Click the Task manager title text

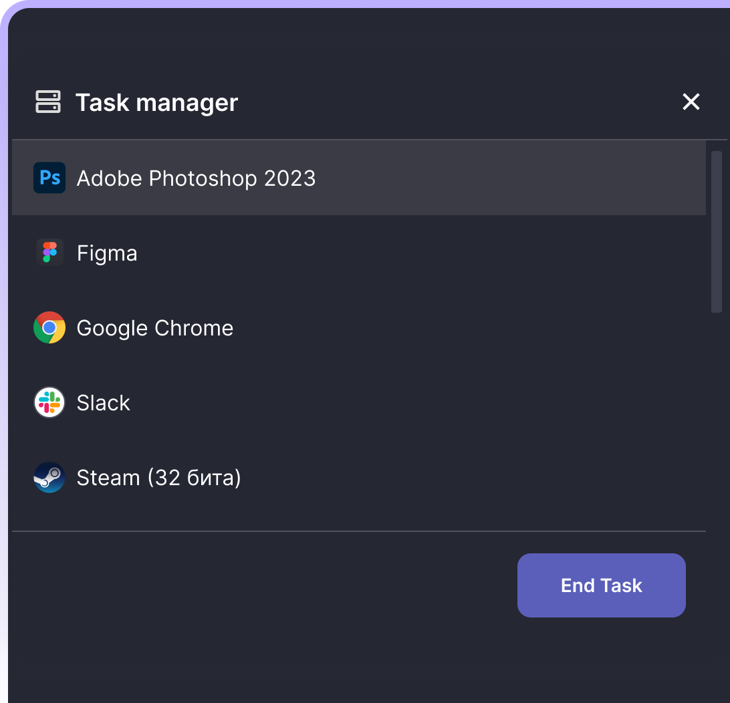[156, 103]
